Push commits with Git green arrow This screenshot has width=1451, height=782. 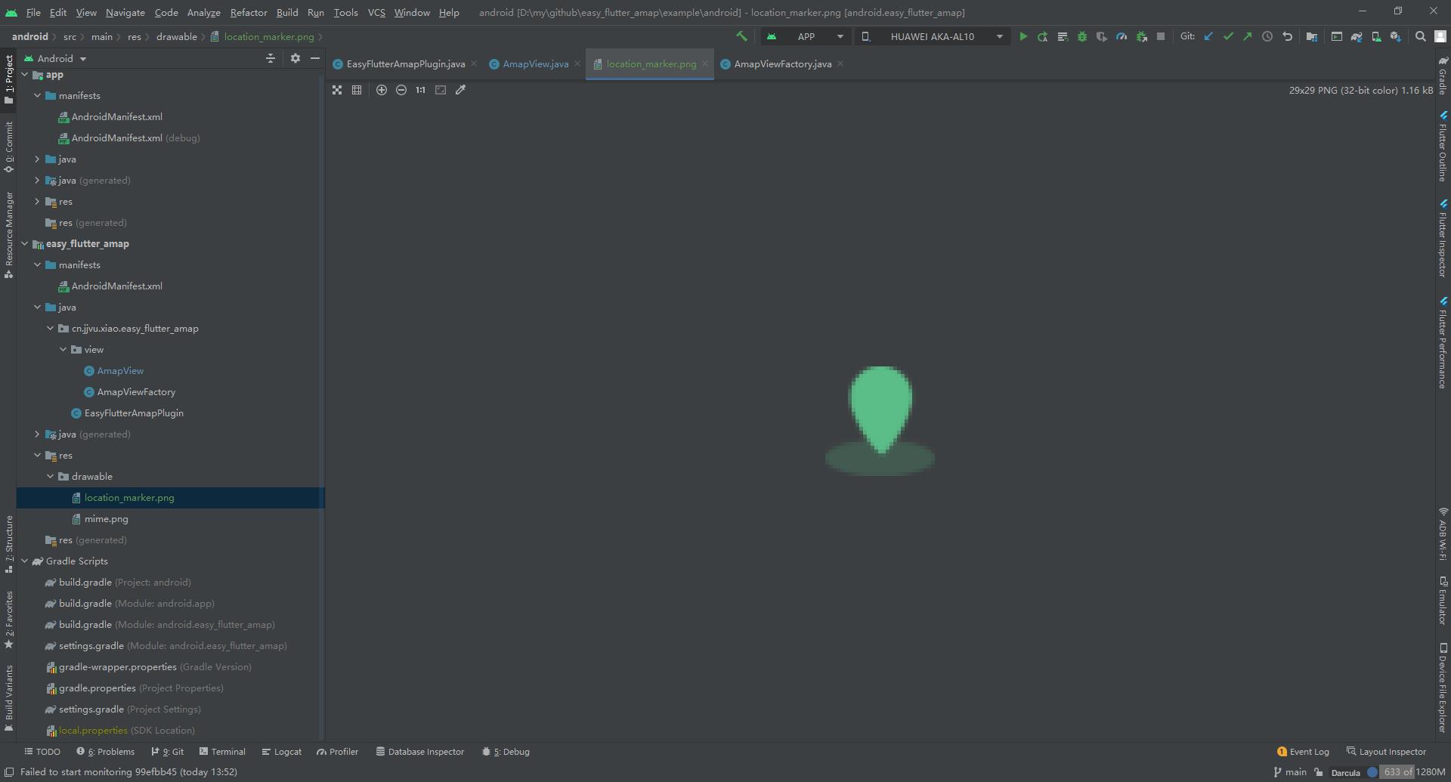coord(1248,36)
